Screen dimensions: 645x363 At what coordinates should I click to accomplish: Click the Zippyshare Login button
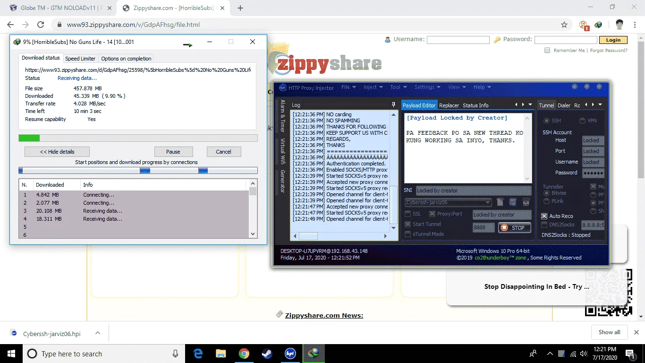(x=613, y=40)
